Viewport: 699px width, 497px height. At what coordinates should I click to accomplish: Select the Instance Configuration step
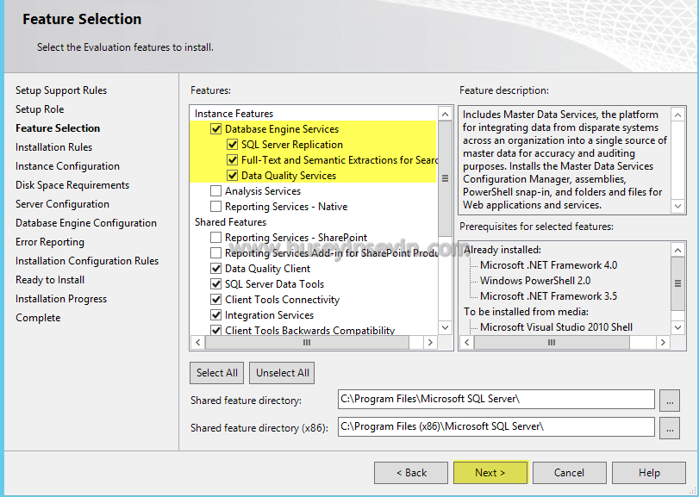coord(68,166)
